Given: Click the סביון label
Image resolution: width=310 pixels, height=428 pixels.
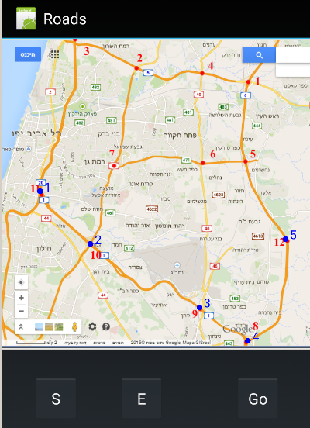Looking at the screenshot, I should (165, 199).
